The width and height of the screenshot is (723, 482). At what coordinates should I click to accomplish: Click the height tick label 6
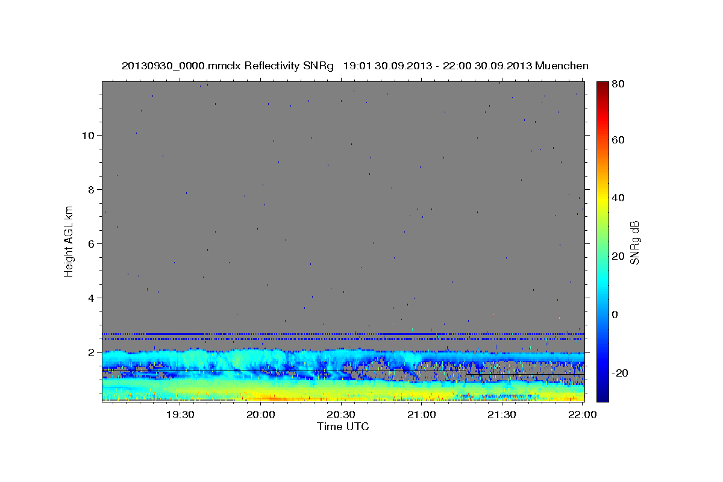coord(92,243)
